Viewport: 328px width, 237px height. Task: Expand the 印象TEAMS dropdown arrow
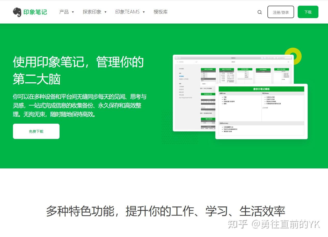144,12
